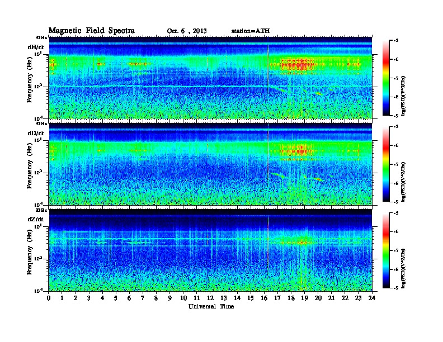Click hour tick label 5 on time axis
This screenshot has height=342, width=443.
(116, 298)
